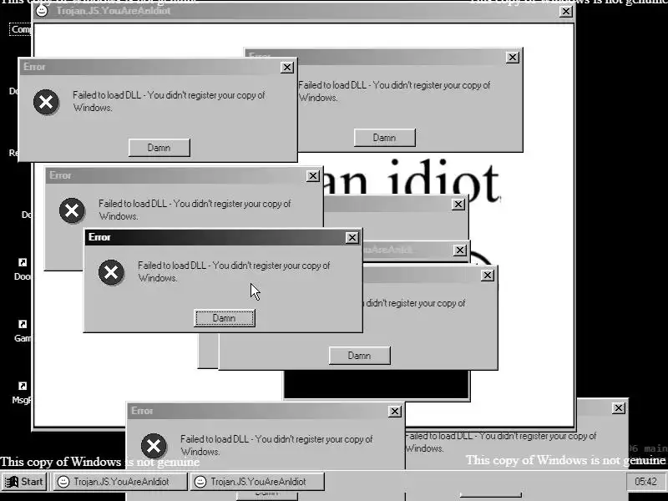
Task: Close the upper-left Error dialog
Action: pyautogui.click(x=287, y=68)
